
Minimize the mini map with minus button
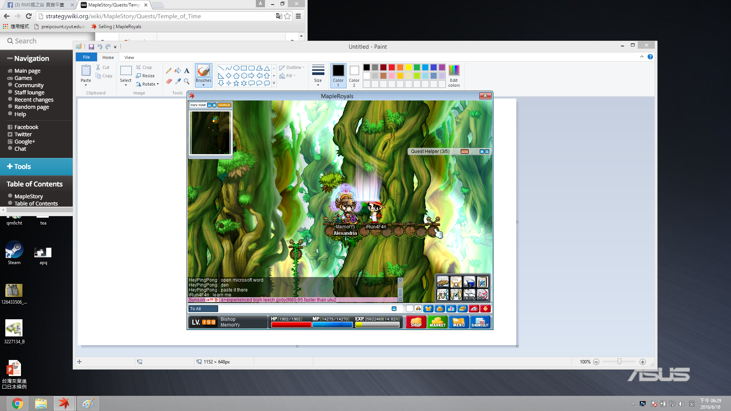(209, 105)
